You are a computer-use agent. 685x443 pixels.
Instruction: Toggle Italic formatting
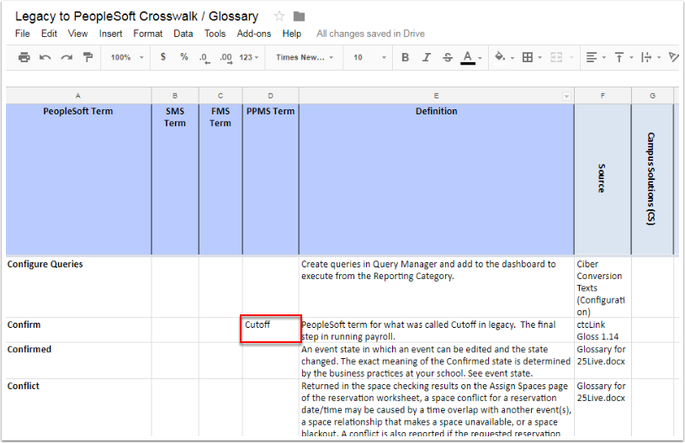click(x=427, y=57)
